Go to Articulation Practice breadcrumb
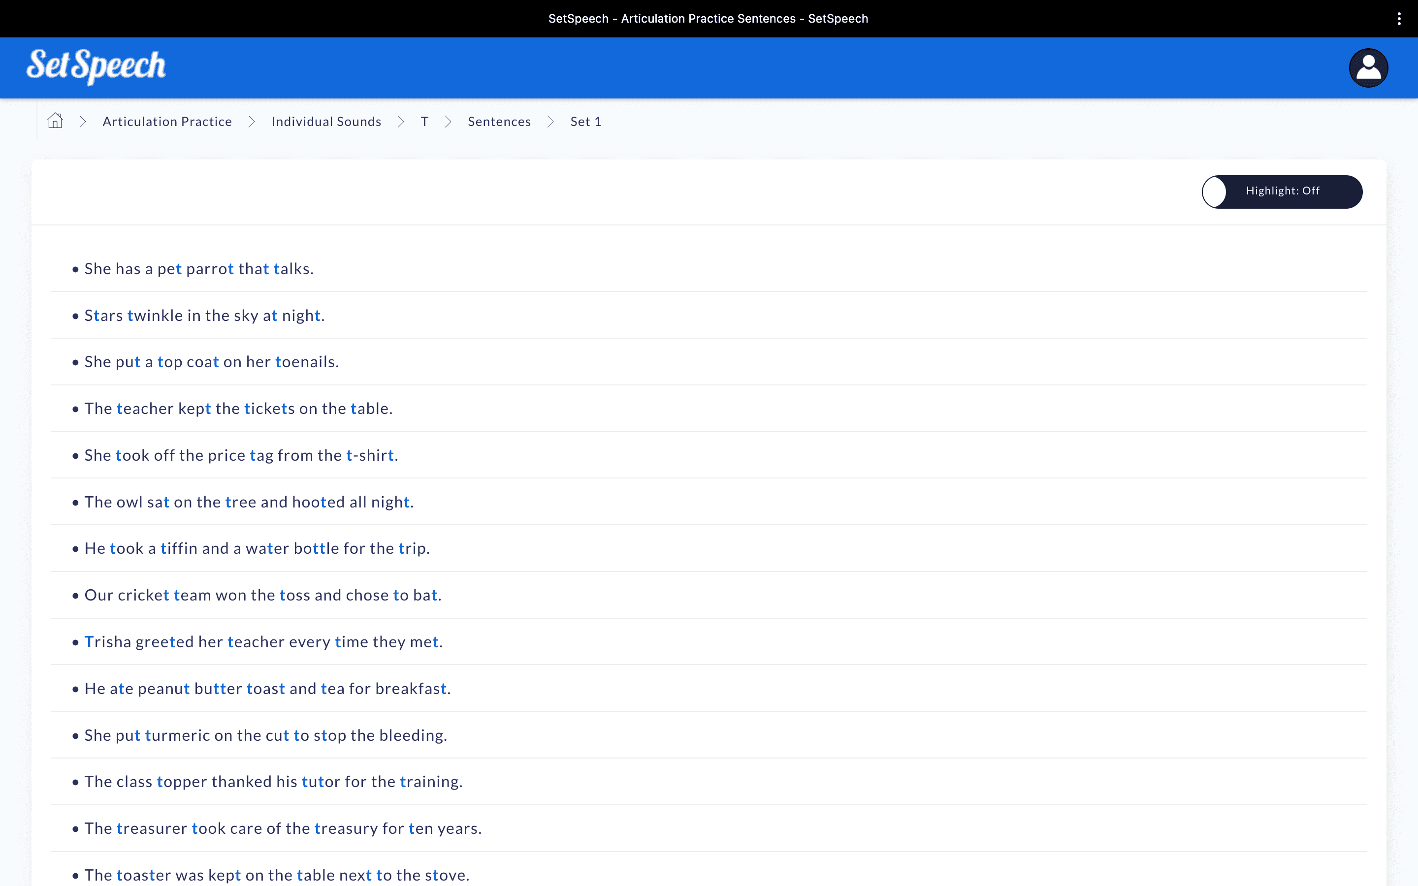 167,121
